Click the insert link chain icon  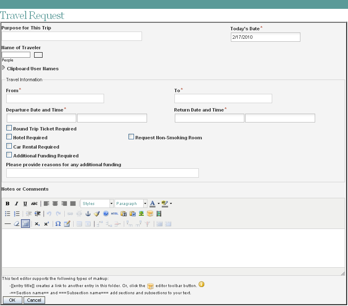70,214
